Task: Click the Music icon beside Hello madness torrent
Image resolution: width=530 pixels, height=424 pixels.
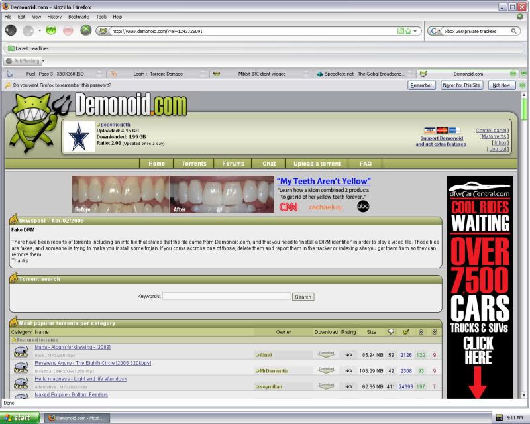Action: (x=21, y=384)
